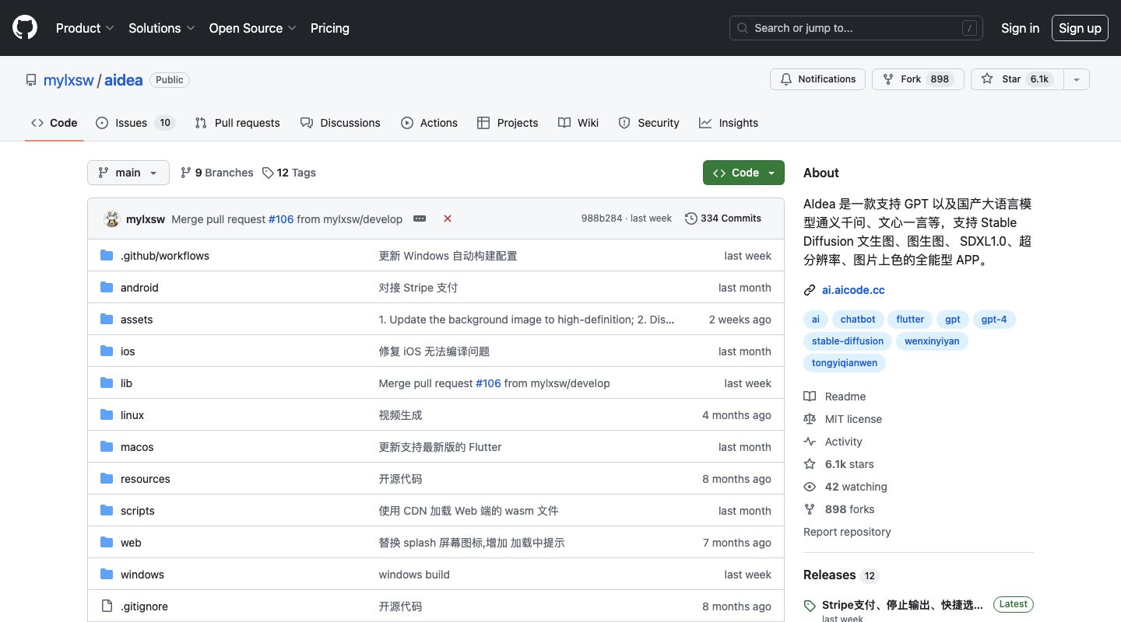Screen dimensions: 1121x622
Task: View 12 Tags
Action: point(289,173)
